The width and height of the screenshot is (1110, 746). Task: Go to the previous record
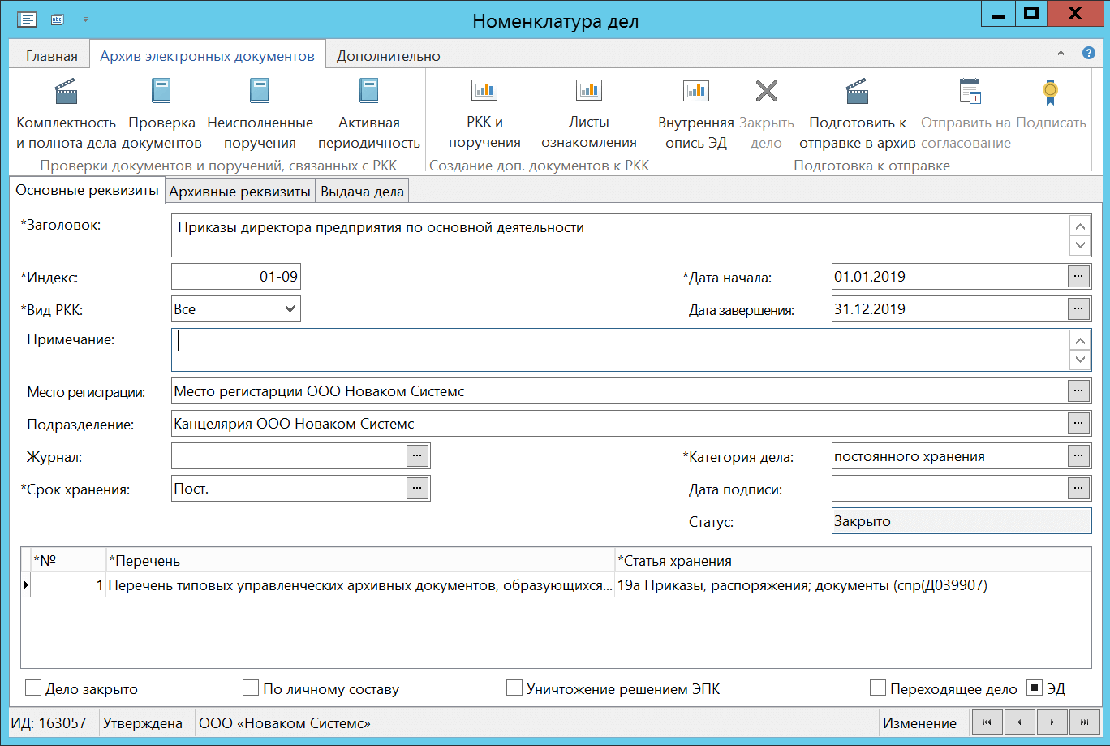click(x=1020, y=722)
